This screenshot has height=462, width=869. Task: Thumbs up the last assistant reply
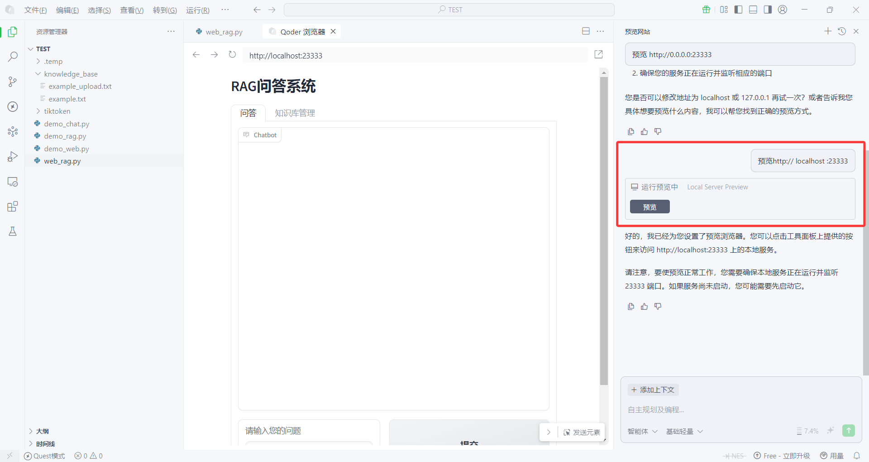645,307
